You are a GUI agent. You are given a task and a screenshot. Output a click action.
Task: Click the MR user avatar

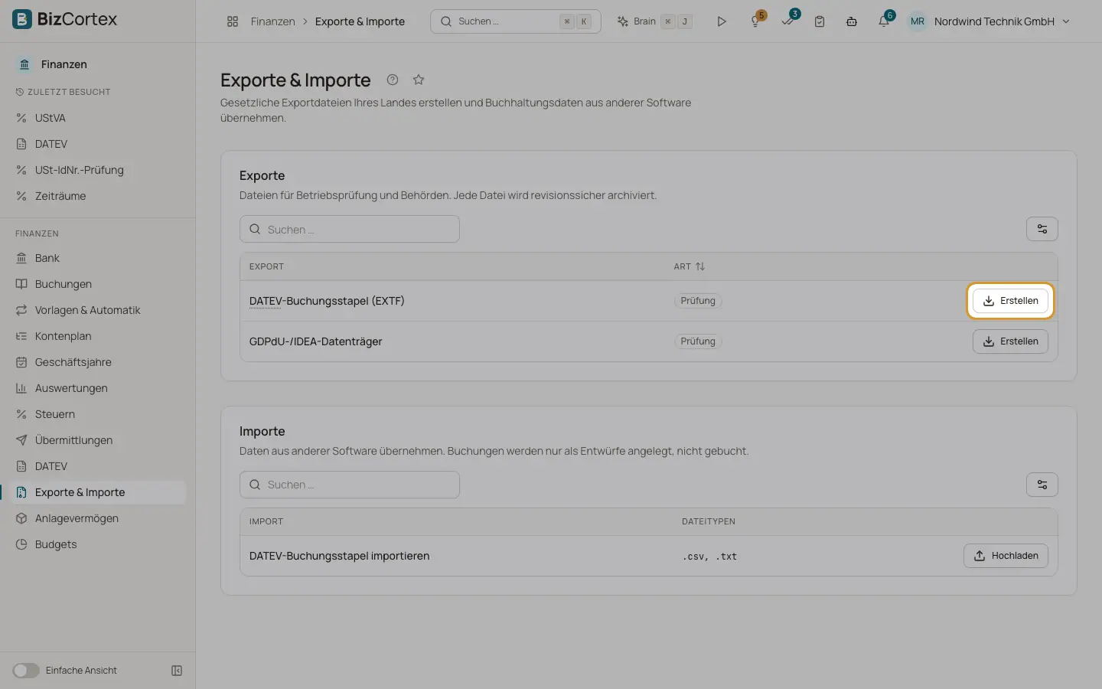point(918,21)
